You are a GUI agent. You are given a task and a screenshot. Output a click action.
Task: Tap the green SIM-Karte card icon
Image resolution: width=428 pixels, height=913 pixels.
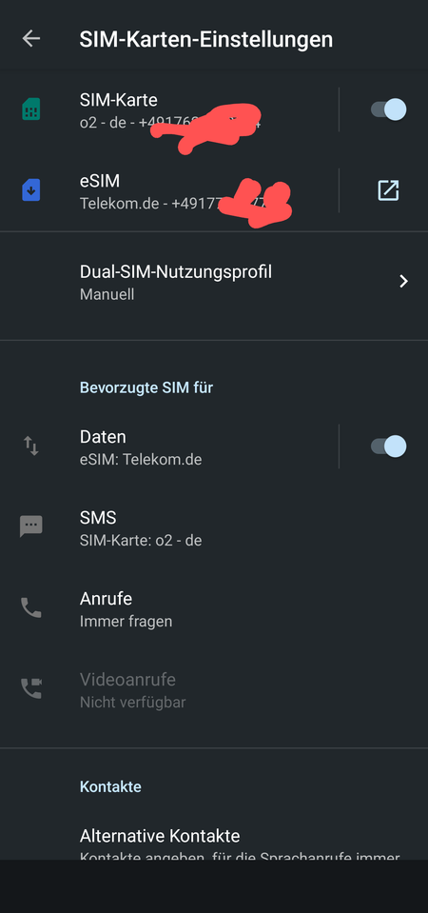(x=30, y=109)
